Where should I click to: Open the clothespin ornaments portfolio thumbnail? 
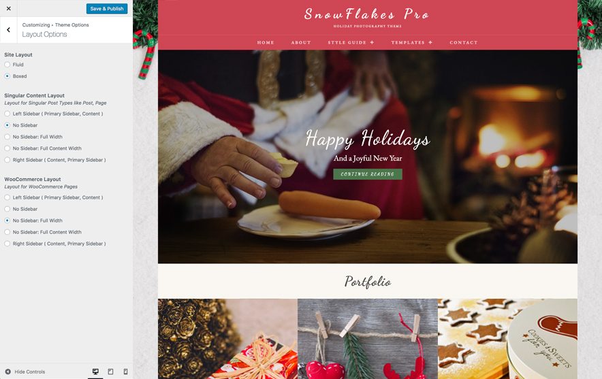(368, 339)
